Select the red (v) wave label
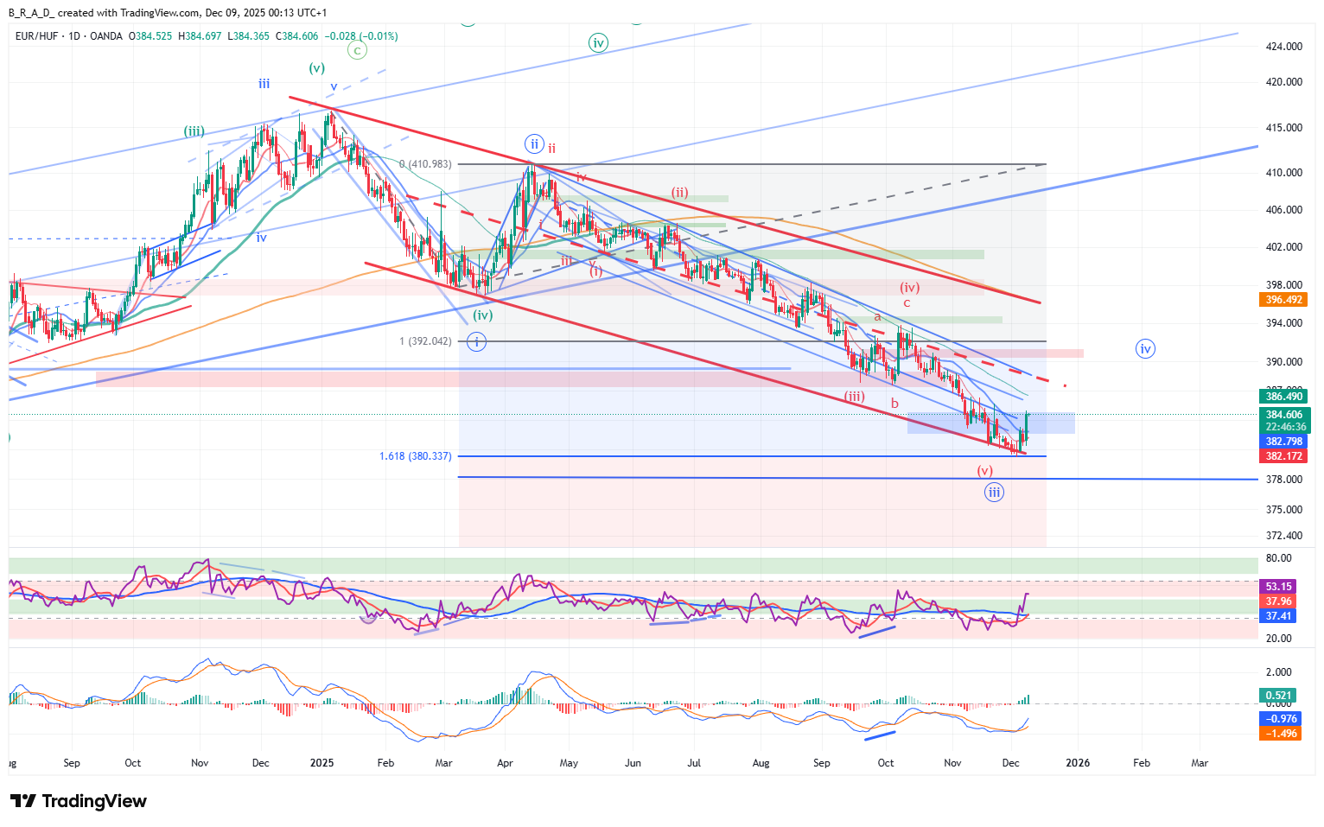Screen dimensions: 1324x827 tap(984, 471)
